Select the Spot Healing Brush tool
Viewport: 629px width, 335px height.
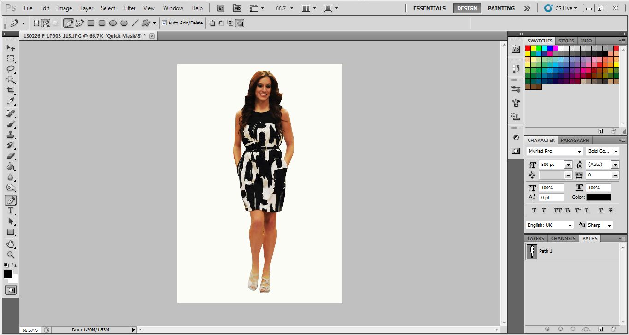(11, 113)
